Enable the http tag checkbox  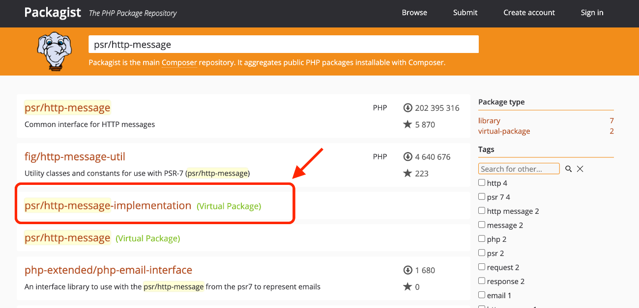click(x=482, y=183)
